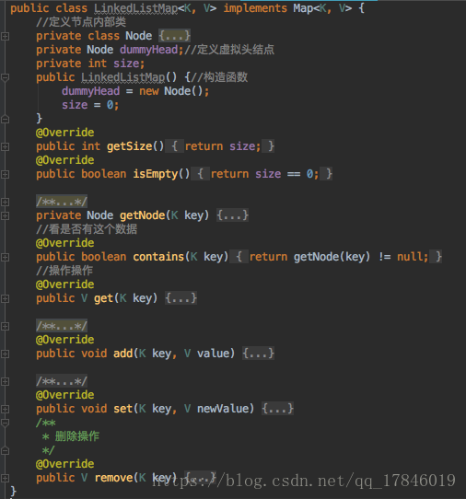This screenshot has width=466, height=499.
Task: Expand gutter marker of doc comment above set
Action: [5, 381]
